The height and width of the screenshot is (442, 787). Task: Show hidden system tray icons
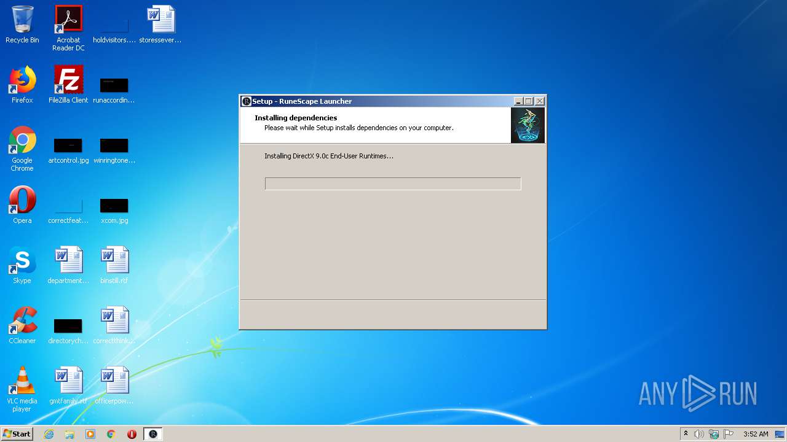686,434
